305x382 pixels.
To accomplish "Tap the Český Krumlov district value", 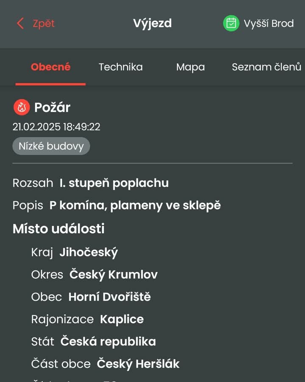I will click(x=114, y=275).
